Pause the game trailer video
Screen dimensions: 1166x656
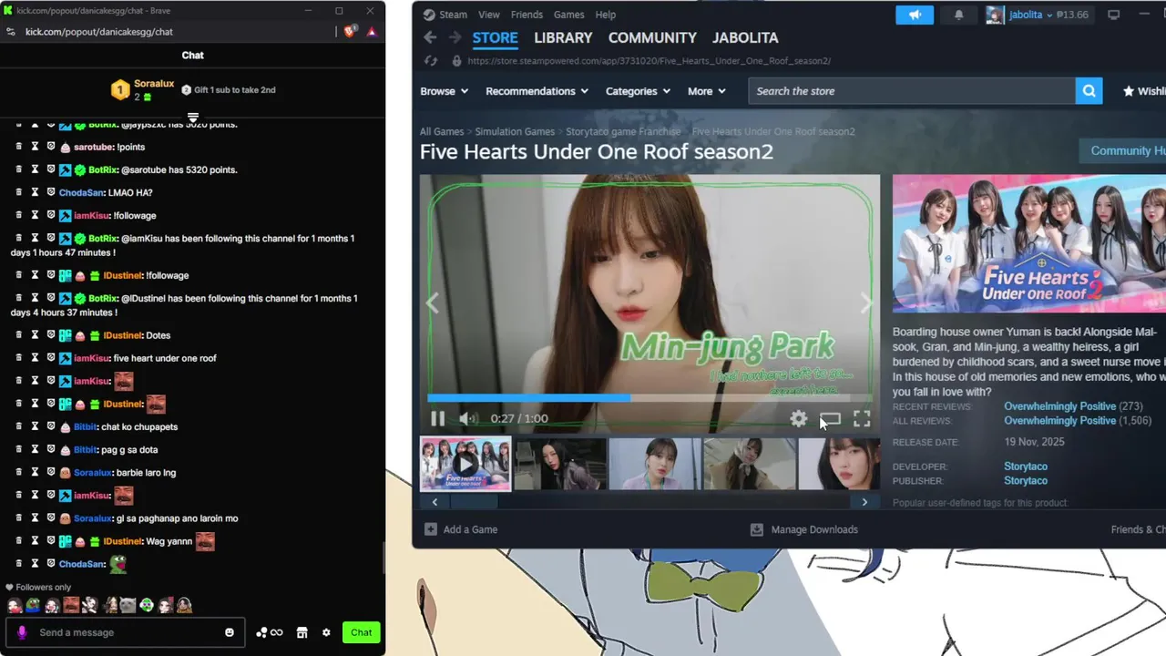click(x=437, y=418)
